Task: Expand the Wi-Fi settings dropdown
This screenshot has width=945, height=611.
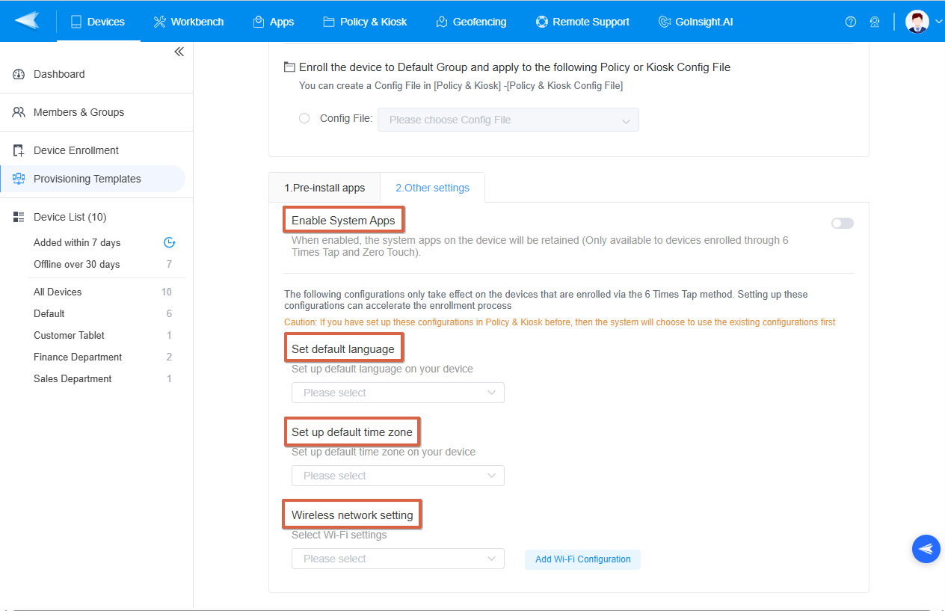Action: (x=398, y=559)
